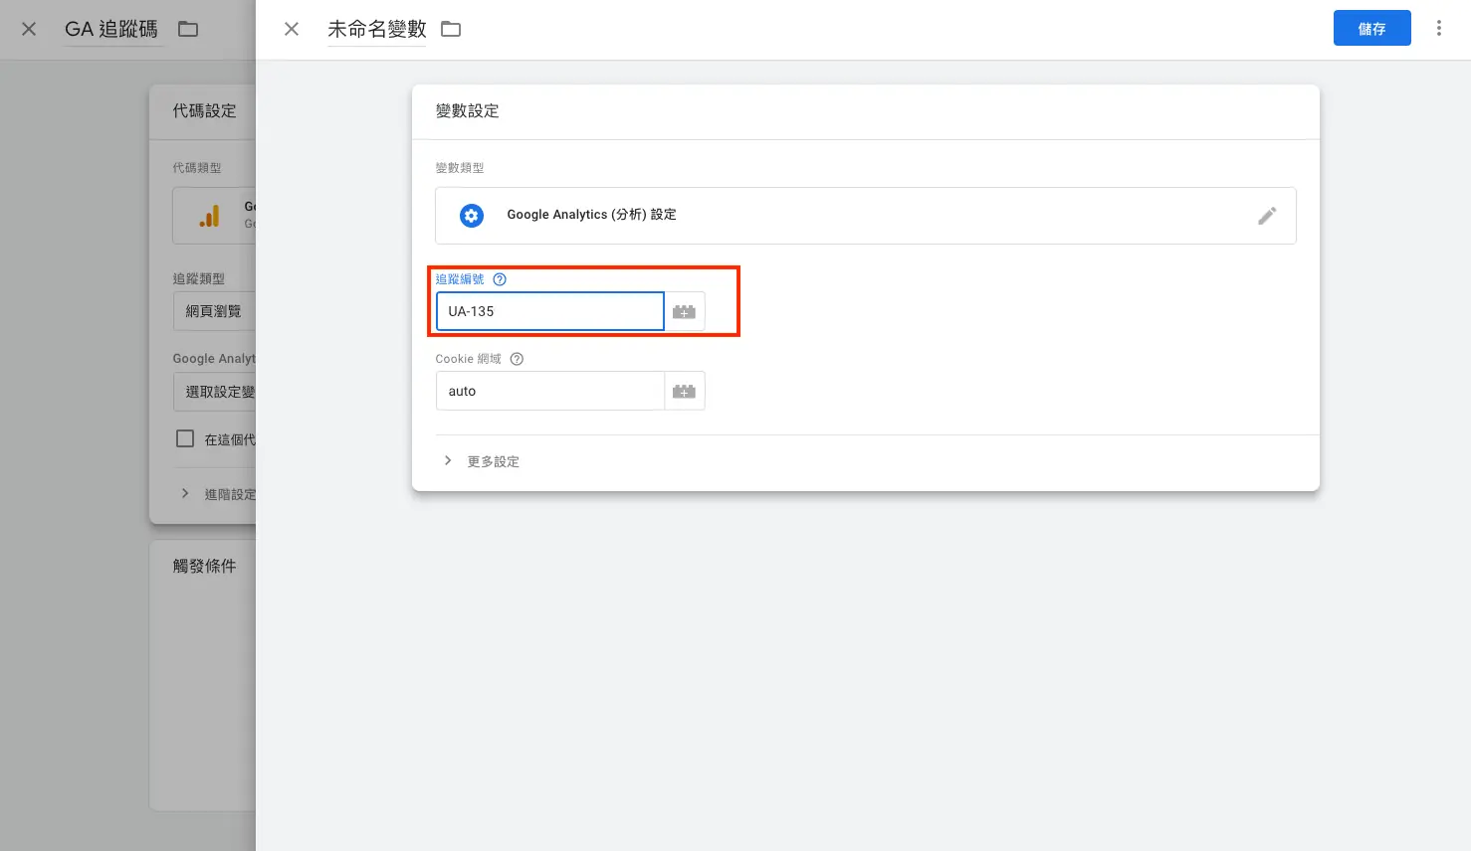Click the 代碼設定 heading in background panel
This screenshot has width=1471, height=851.
205,110
